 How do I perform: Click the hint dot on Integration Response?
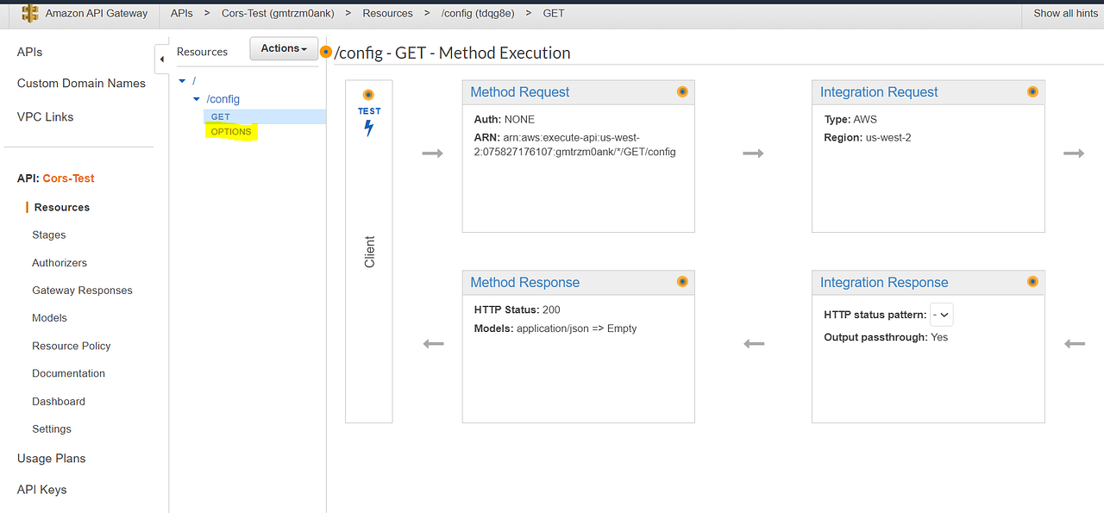click(1032, 282)
